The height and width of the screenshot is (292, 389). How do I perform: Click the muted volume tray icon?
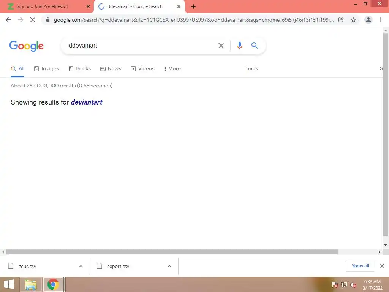[x=353, y=285]
